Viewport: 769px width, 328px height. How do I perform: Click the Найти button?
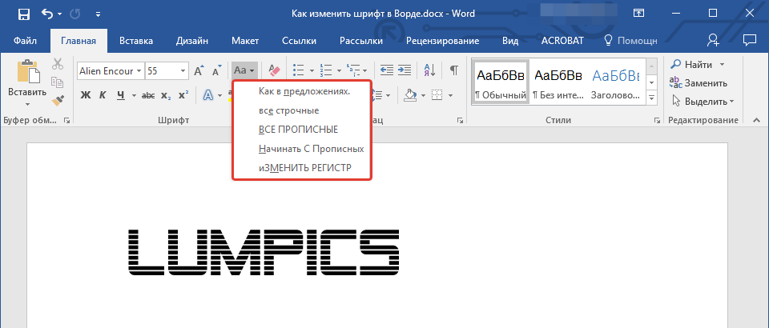click(699, 64)
